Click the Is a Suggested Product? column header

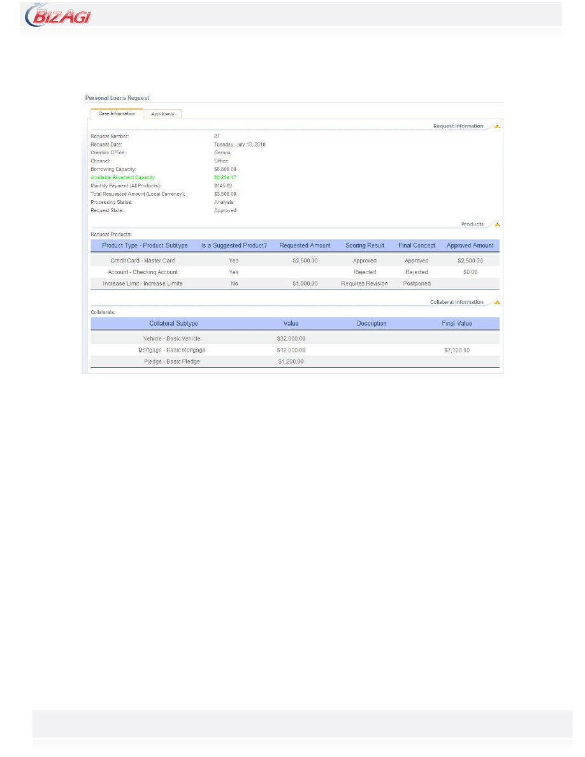pos(234,245)
